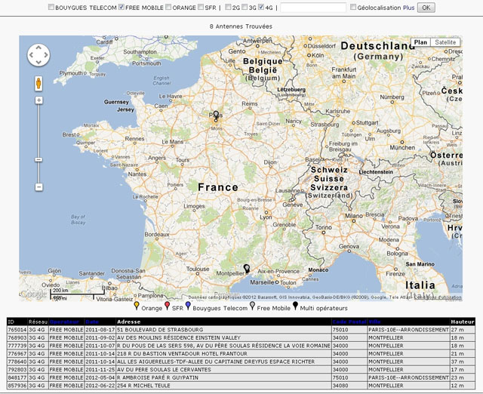Click the address search text field
The width and height of the screenshot is (483, 394).
click(x=315, y=8)
